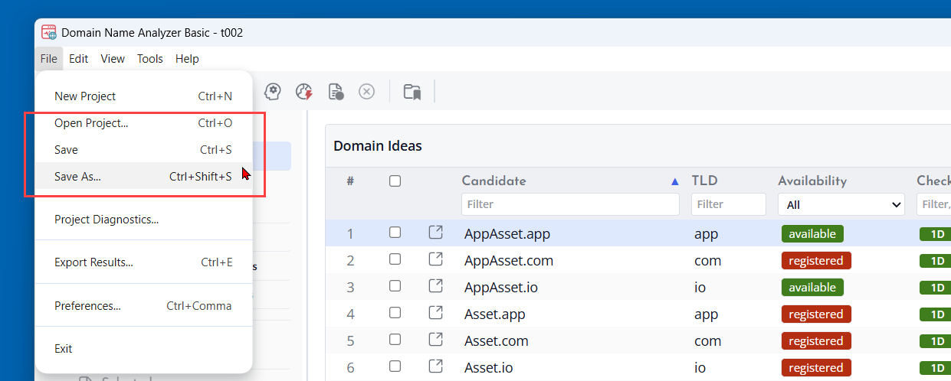Viewport: 951px width, 381px height.
Task: Open Preferences... from the File menu
Action: [x=143, y=306]
